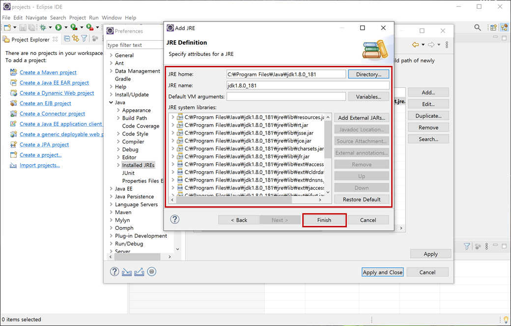Click the three-dot view menu icon in Preferences

447,45
